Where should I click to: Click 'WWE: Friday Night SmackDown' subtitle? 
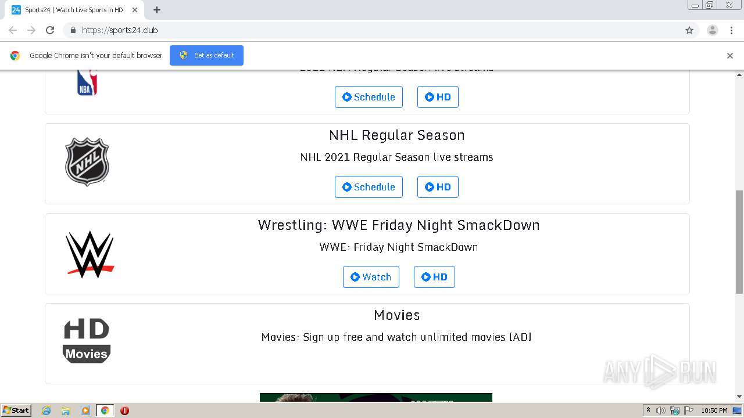pos(399,247)
